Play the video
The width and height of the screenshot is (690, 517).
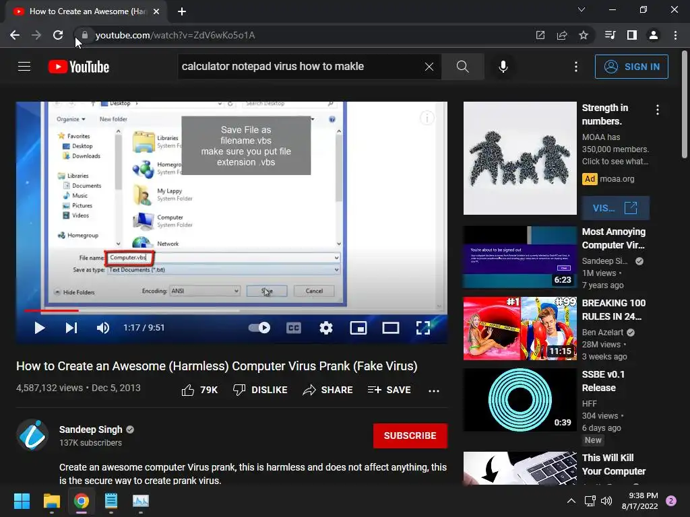(x=40, y=328)
